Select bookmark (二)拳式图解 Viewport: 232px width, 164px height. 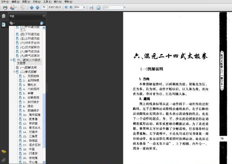[28, 72]
